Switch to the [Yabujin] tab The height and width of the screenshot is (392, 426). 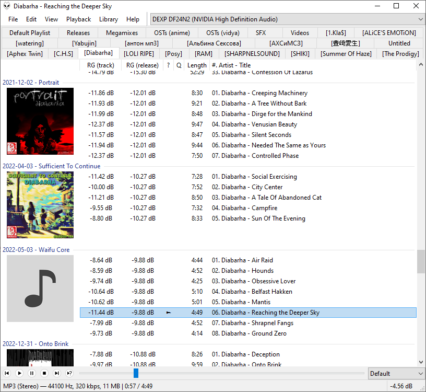[x=84, y=43]
